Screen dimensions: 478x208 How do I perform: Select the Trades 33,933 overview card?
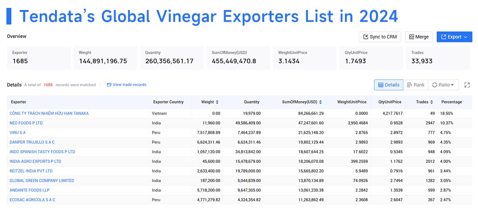coord(437,58)
